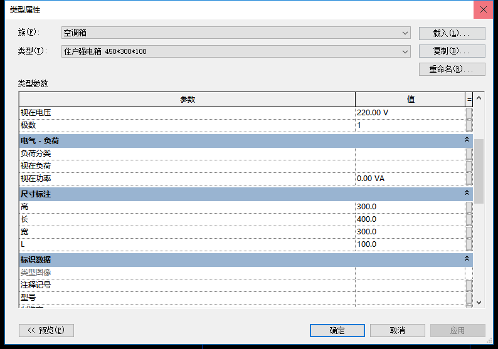Open the 类型 dropdown showing 住户强电箱 450*300*100

click(236, 51)
